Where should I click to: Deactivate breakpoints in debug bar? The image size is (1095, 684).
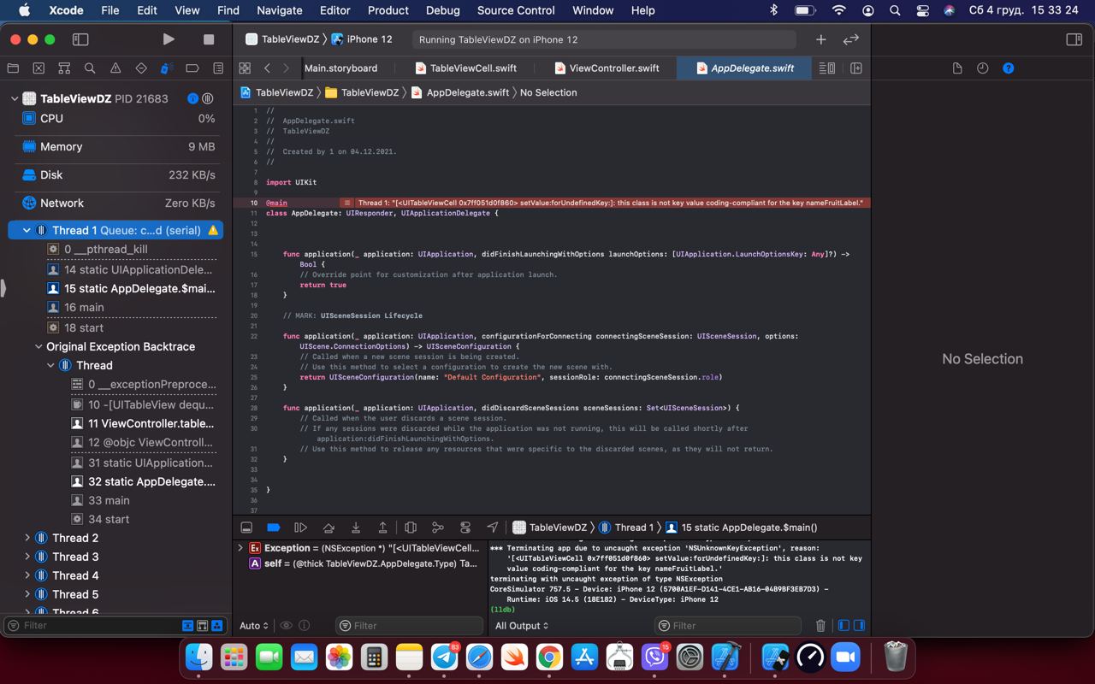tap(273, 528)
